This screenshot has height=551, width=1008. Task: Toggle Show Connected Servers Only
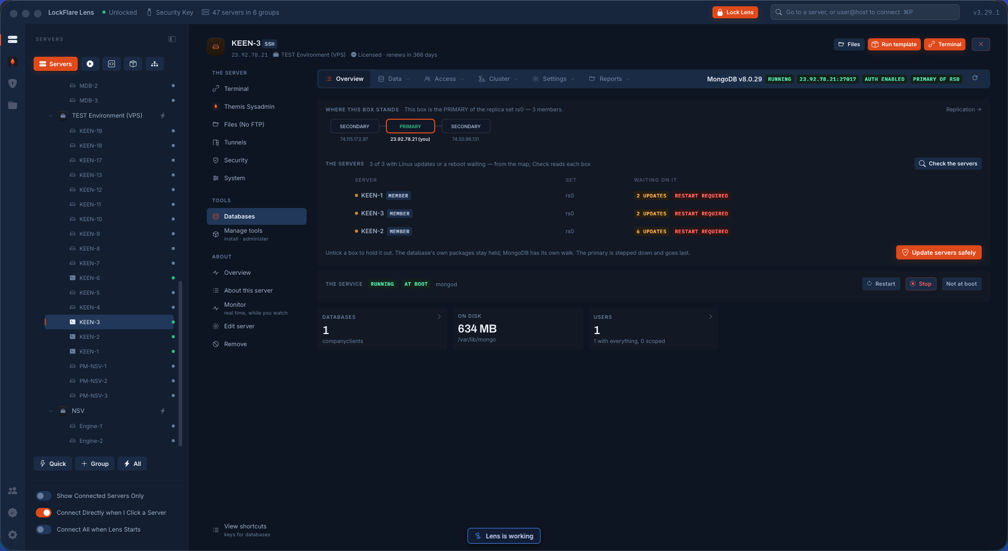point(44,496)
